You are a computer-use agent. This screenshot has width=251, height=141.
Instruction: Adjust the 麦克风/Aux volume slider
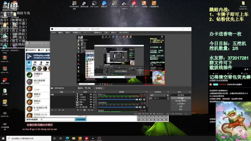[118, 99]
